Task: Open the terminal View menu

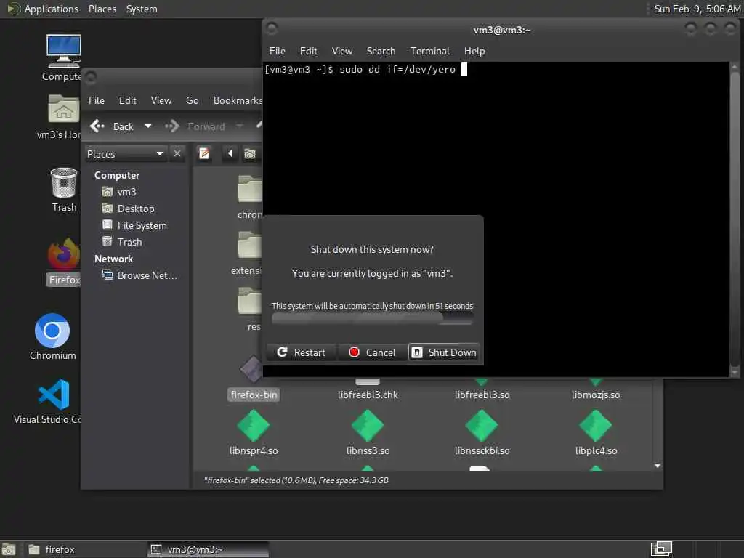Action: 342,51
